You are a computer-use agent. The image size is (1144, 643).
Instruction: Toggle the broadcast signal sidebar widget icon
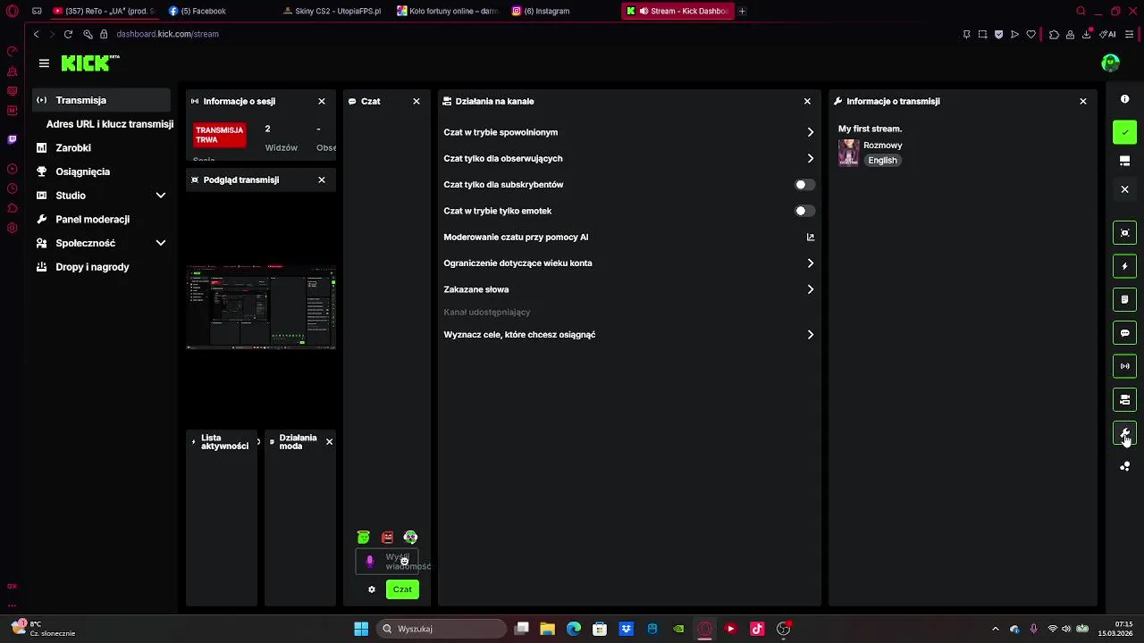pyautogui.click(x=1124, y=366)
